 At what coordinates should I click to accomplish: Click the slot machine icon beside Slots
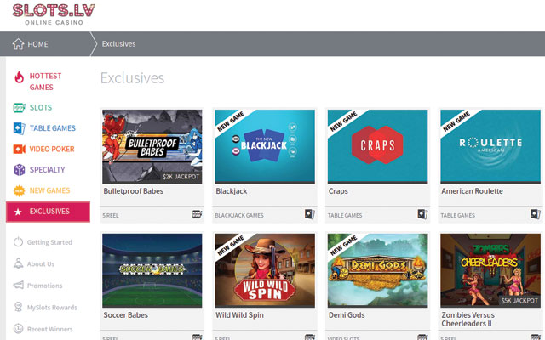coord(19,108)
